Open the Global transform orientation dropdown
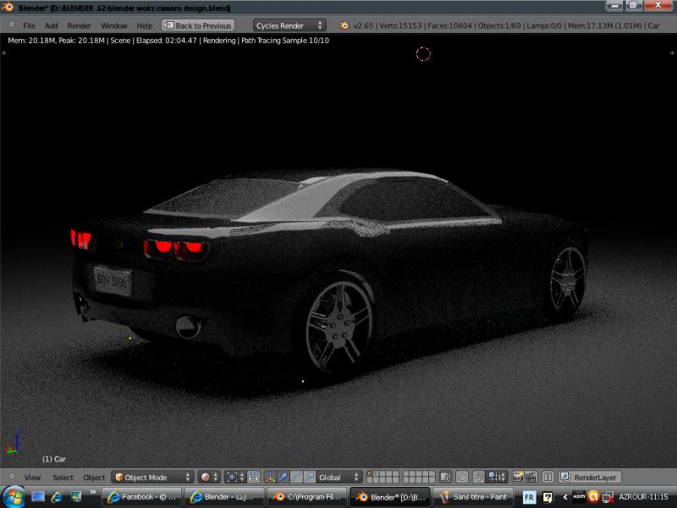This screenshot has width=677, height=508. [x=338, y=477]
